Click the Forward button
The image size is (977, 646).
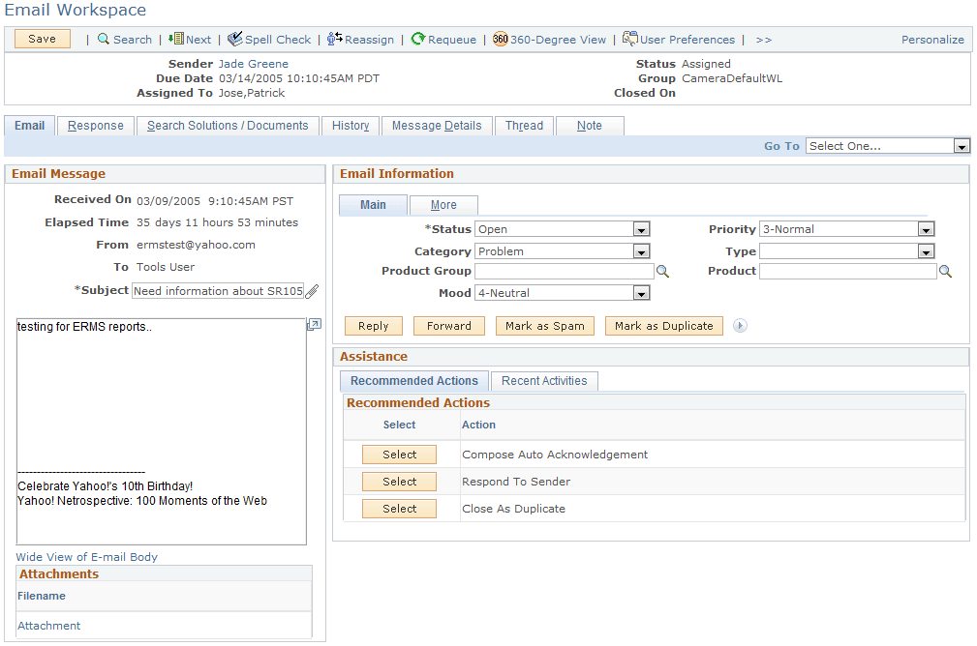point(448,326)
